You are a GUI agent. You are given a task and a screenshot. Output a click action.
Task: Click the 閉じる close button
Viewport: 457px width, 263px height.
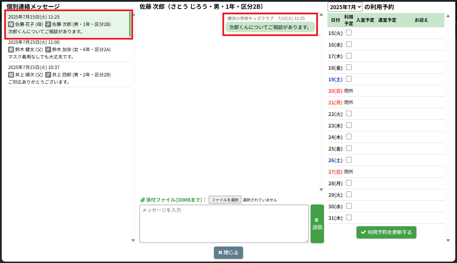(228, 252)
